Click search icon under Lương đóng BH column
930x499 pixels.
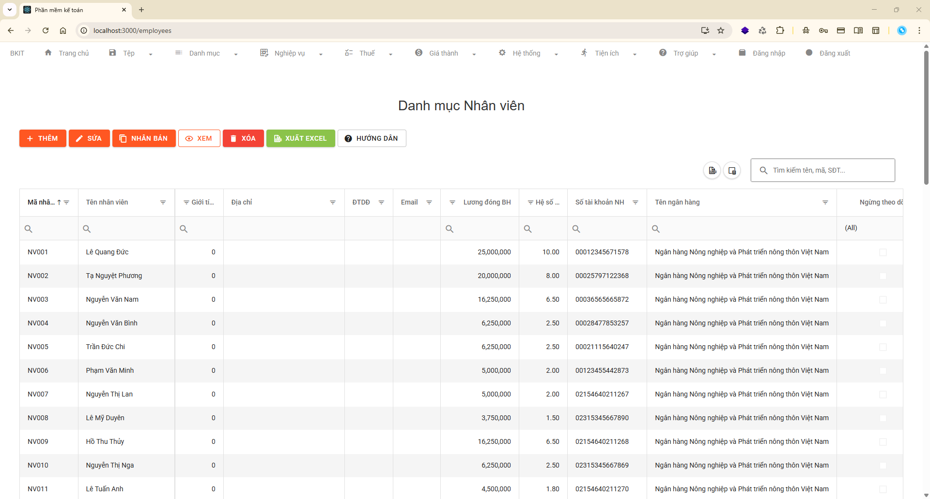(x=449, y=229)
